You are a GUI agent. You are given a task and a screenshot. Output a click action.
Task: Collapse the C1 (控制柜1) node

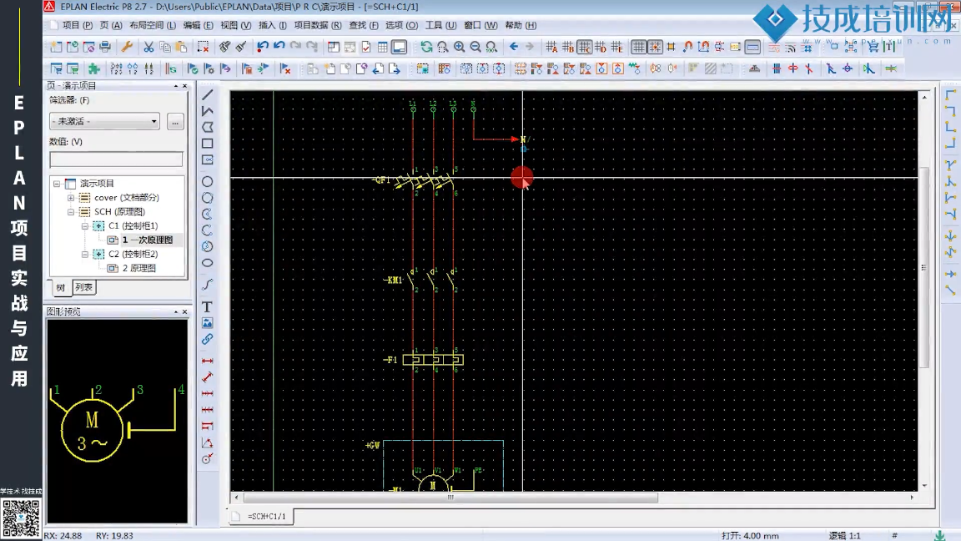85,225
